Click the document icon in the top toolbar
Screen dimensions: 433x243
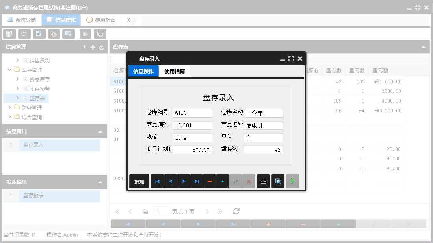[x=39, y=34]
